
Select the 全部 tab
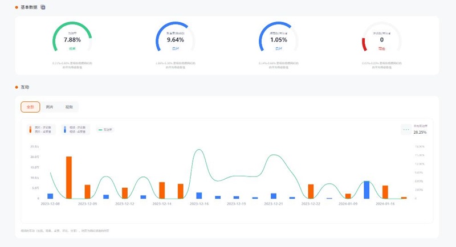pyautogui.click(x=30, y=107)
